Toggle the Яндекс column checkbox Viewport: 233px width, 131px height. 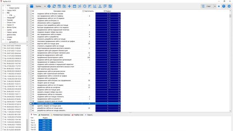(104, 11)
